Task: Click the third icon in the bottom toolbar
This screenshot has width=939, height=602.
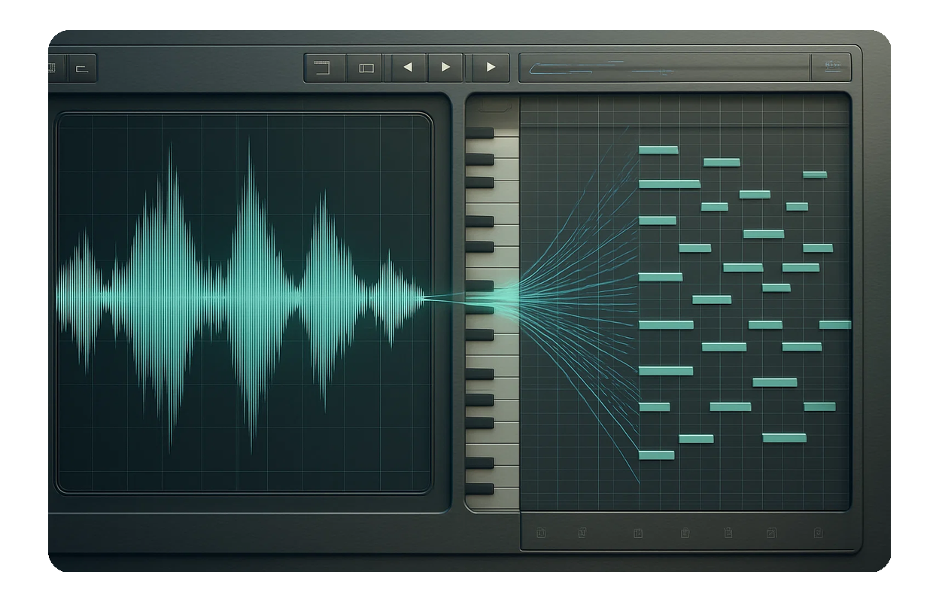Action: tap(638, 534)
